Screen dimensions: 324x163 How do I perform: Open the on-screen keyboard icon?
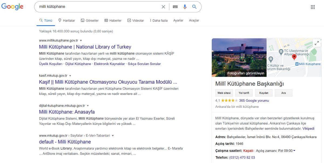[x=175, y=6]
